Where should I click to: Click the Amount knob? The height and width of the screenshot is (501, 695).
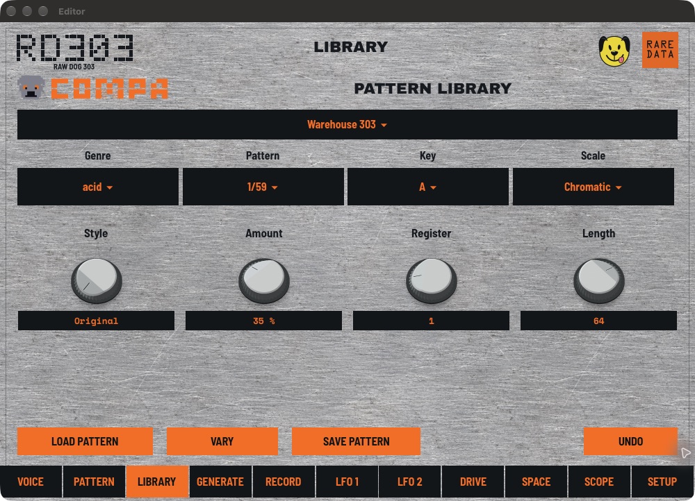[x=263, y=280]
